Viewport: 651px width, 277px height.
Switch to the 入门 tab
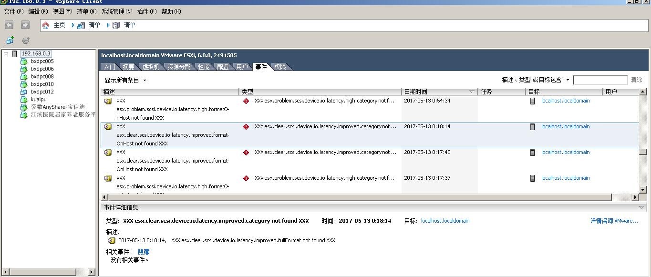tap(109, 67)
